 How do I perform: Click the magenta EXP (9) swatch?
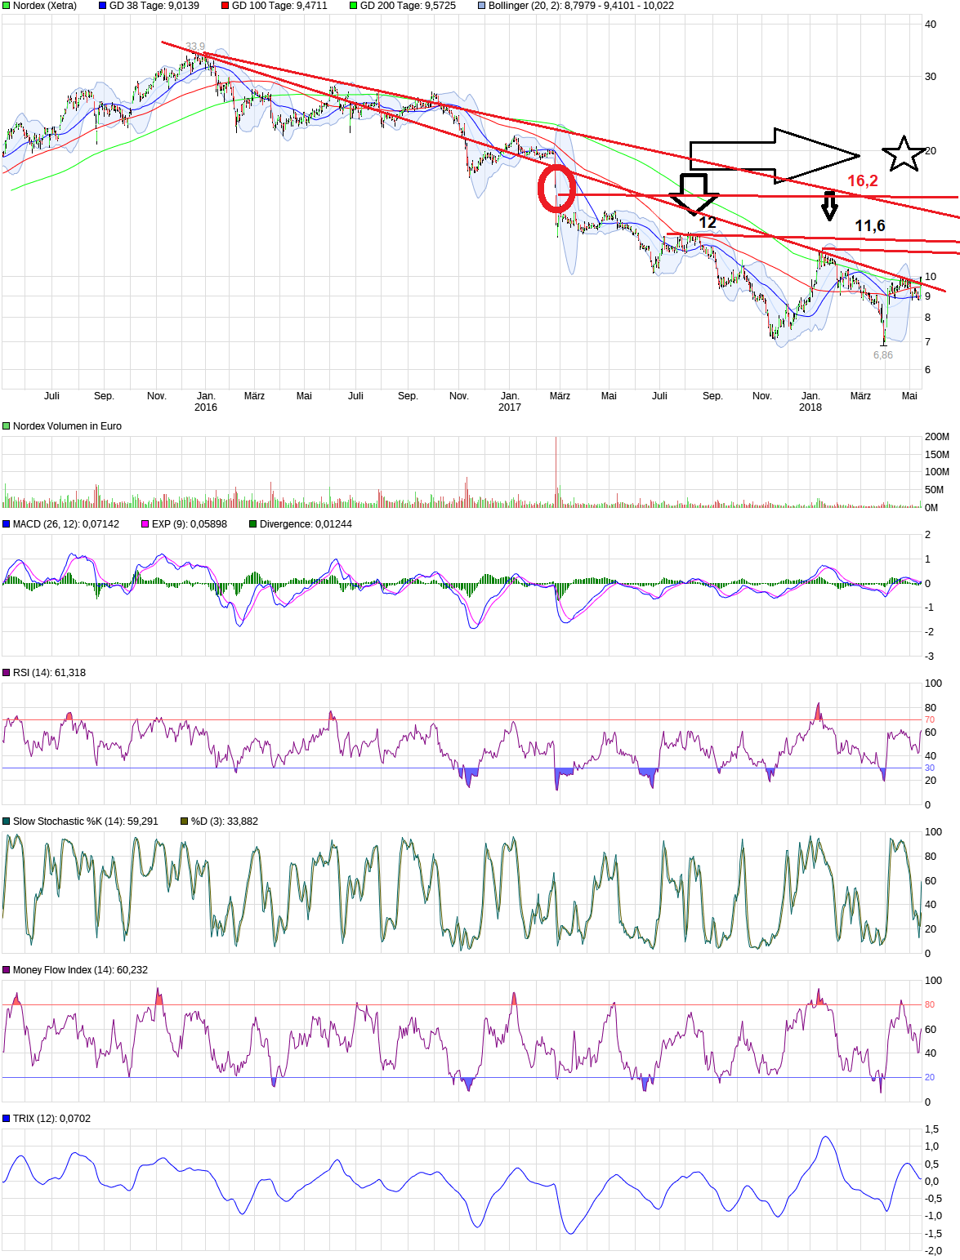[145, 524]
